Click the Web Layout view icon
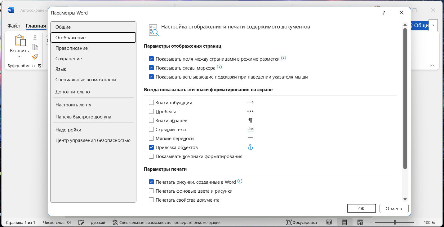This screenshot has height=227, width=444. (360, 222)
